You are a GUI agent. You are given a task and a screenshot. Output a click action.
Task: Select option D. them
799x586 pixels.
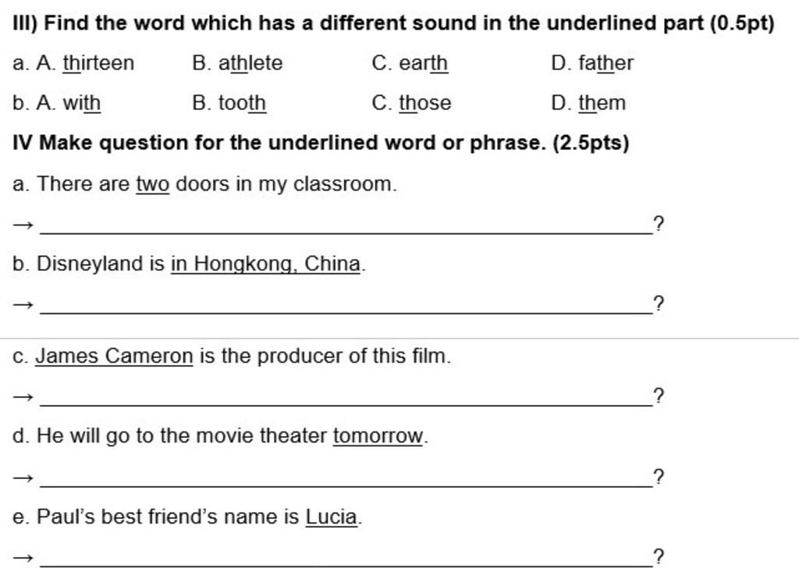[x=588, y=103]
